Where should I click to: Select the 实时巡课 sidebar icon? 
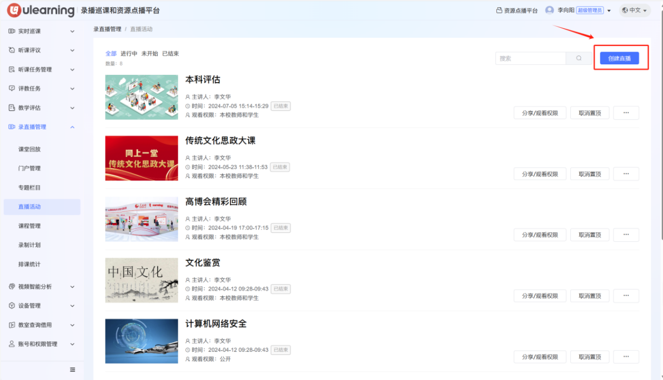coord(11,31)
